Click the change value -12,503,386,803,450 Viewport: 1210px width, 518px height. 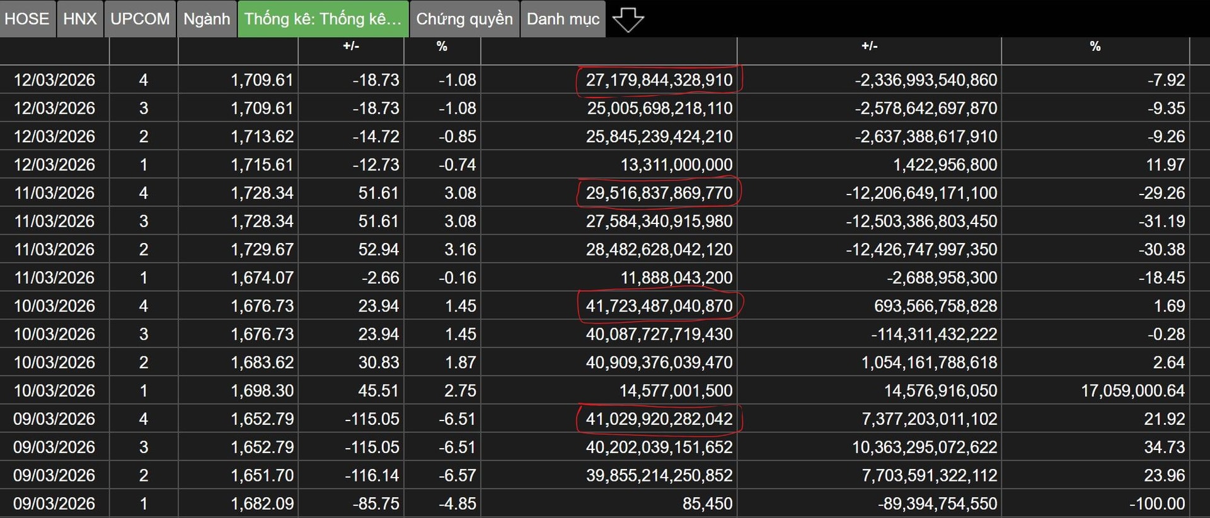pyautogui.click(x=921, y=222)
